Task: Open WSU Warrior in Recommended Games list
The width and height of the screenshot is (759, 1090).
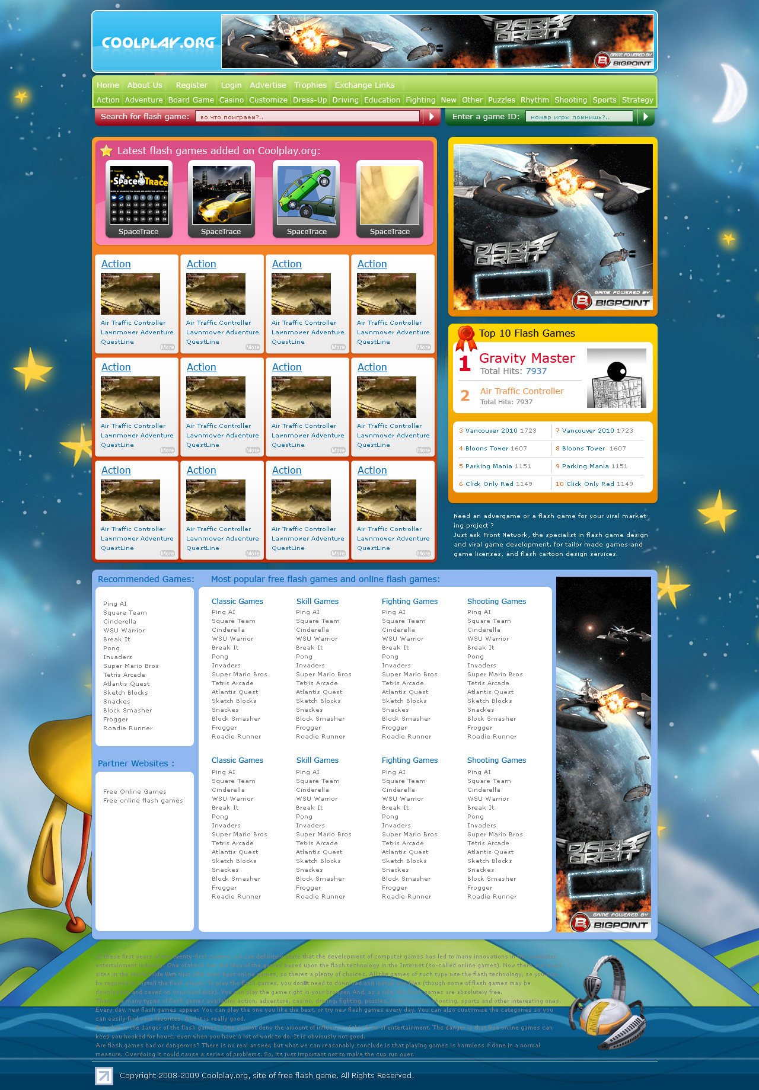Action: 124,631
